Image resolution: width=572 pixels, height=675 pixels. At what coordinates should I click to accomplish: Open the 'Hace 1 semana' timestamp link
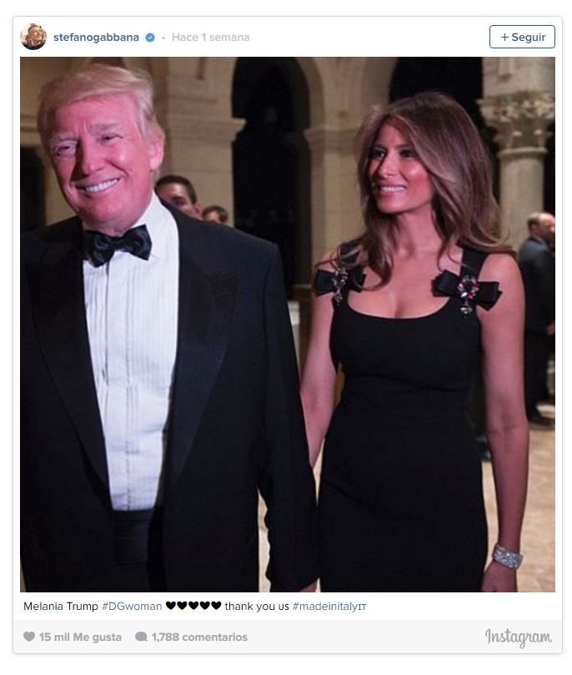point(210,38)
